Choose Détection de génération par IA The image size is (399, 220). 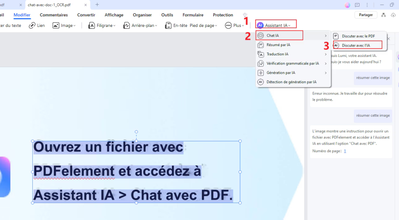293,82
